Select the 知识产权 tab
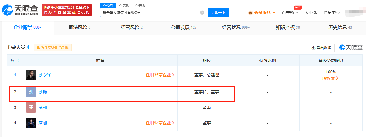The width and height of the screenshot is (366, 137). pos(288,28)
